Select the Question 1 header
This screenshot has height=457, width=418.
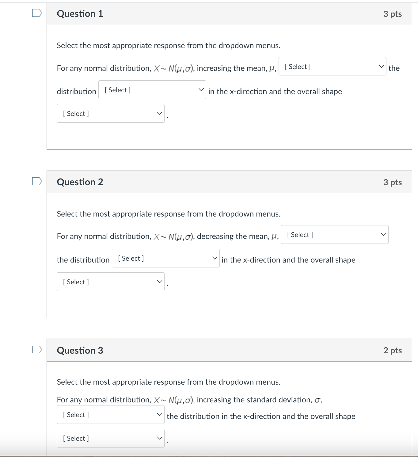point(80,13)
